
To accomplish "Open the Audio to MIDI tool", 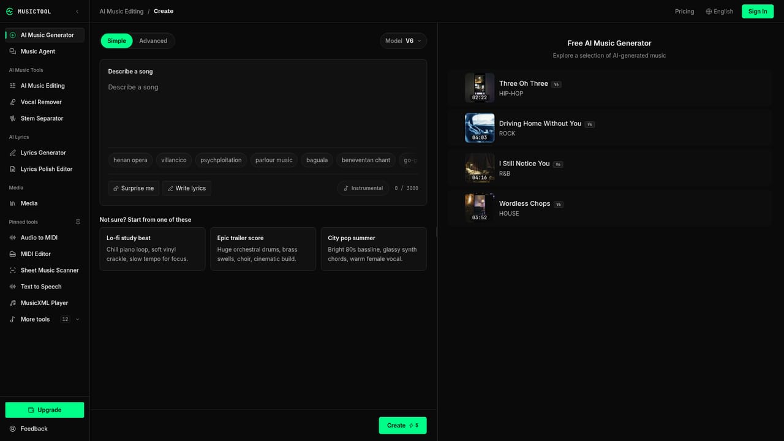I will 45,238.
